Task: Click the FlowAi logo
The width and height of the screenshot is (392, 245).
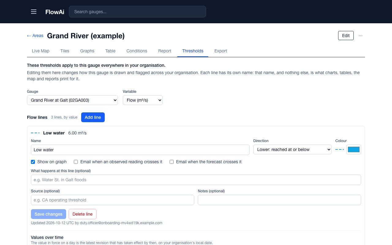Action: pyautogui.click(x=55, y=12)
